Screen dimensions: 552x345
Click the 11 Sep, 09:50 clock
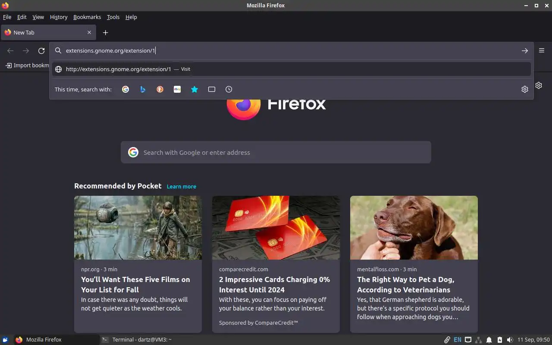tap(533, 339)
